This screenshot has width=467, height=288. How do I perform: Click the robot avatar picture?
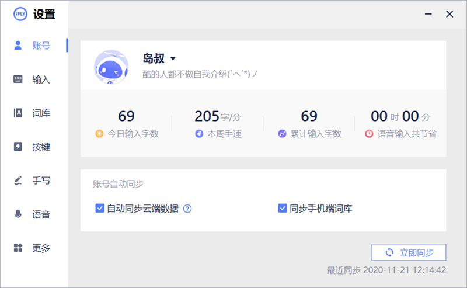coord(111,65)
